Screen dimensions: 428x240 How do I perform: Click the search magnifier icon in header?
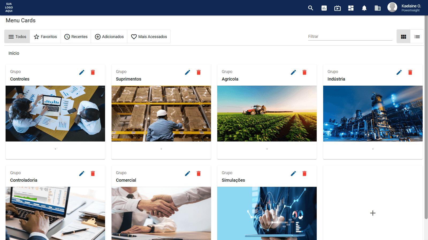pos(311,8)
